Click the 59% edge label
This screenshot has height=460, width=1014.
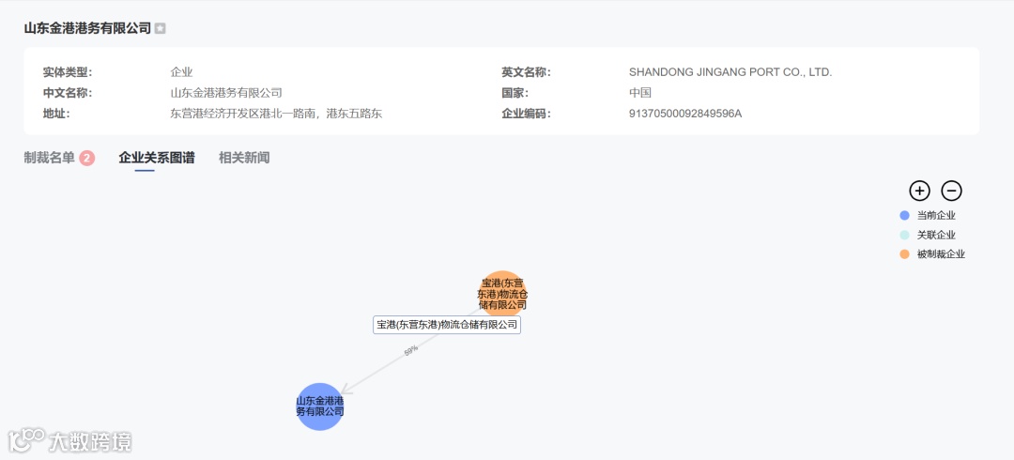click(411, 351)
